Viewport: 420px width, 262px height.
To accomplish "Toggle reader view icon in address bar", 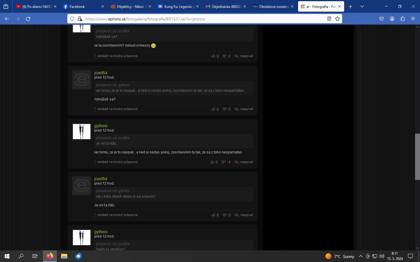I will click(329, 19).
